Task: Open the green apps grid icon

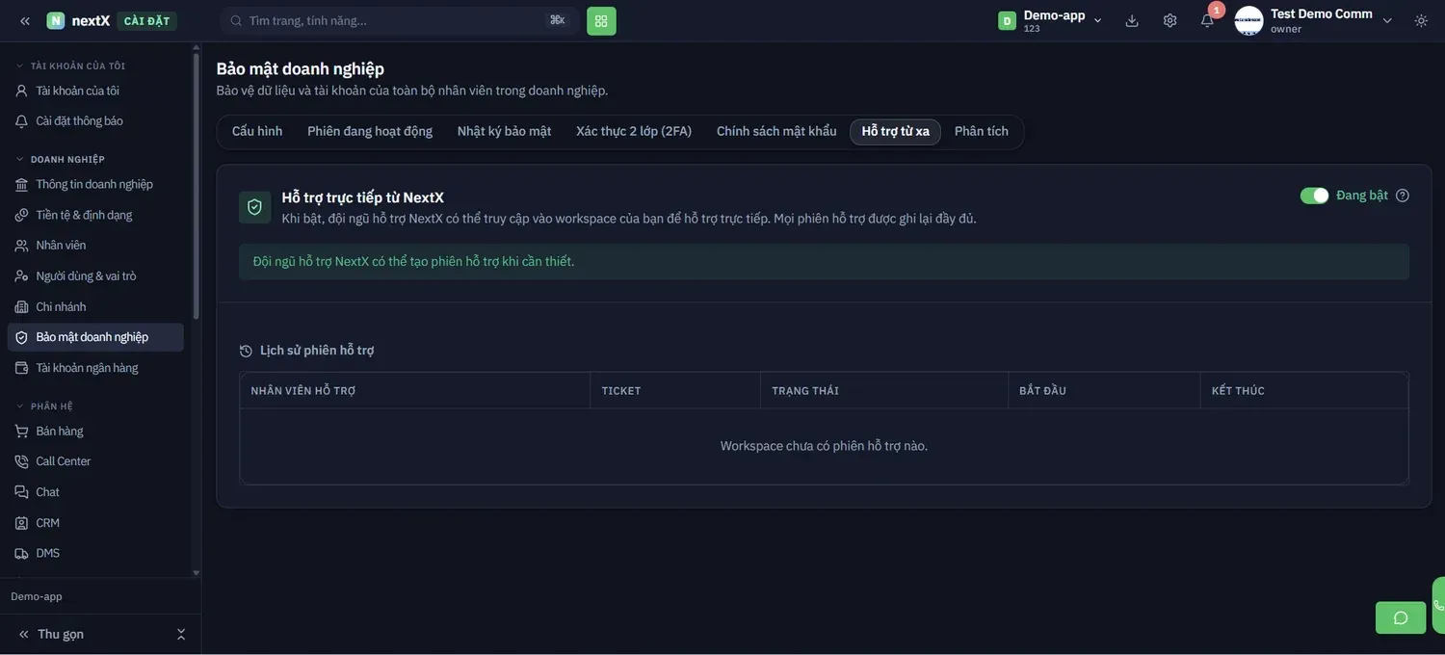Action: 601,21
